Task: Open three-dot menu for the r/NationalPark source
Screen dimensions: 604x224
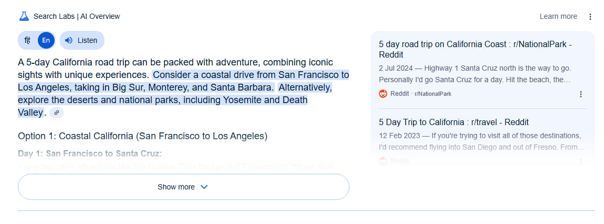Action: [x=581, y=94]
